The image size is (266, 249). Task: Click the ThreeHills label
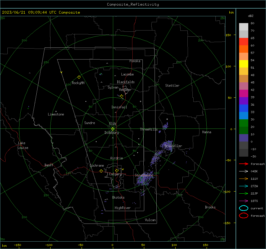[149, 129]
